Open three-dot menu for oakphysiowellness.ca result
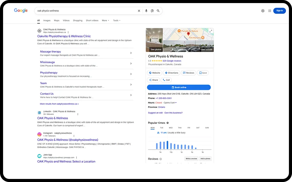Image resolution: width=292 pixels, height=182 pixels. click(68, 32)
